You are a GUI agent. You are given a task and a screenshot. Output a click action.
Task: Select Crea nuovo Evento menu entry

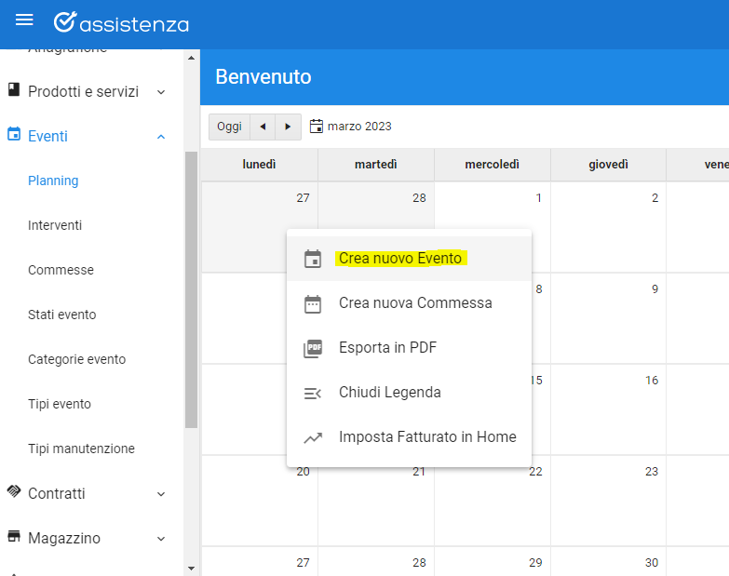coord(400,259)
